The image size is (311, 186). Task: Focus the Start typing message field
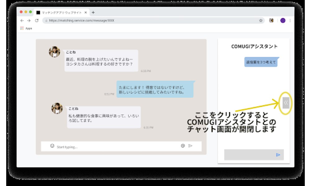[x=121, y=146]
